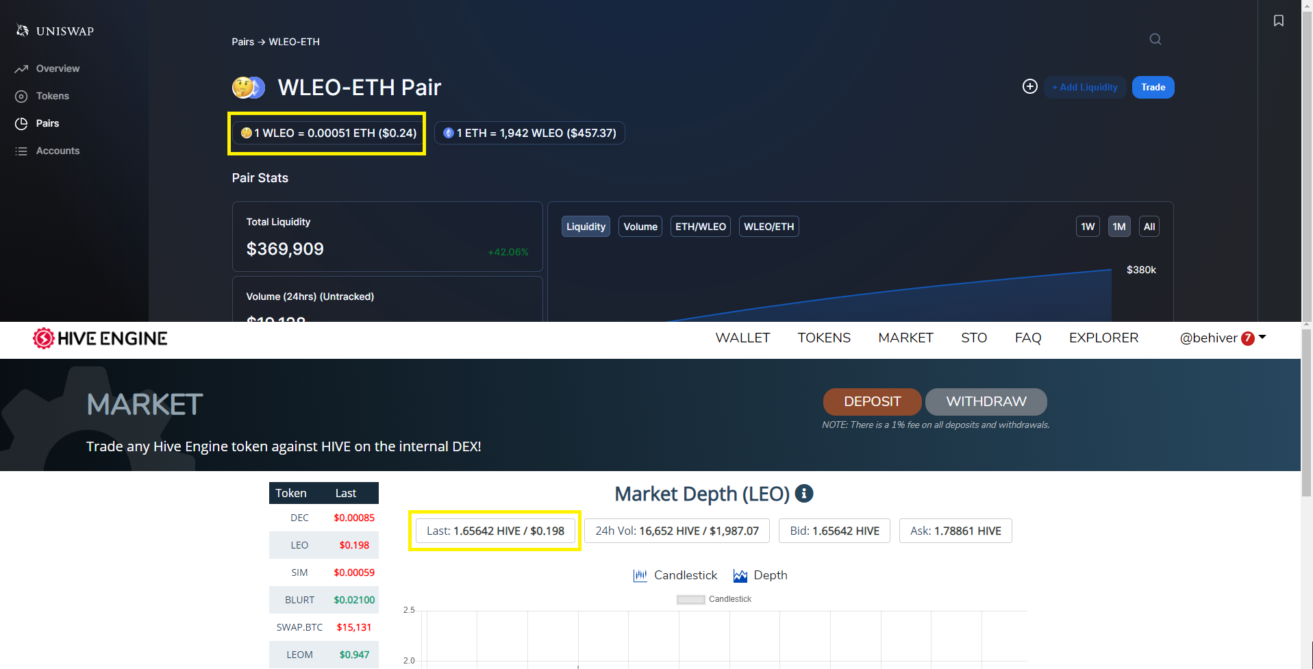Open EXPLORER in Hive Engine navigation

point(1103,338)
